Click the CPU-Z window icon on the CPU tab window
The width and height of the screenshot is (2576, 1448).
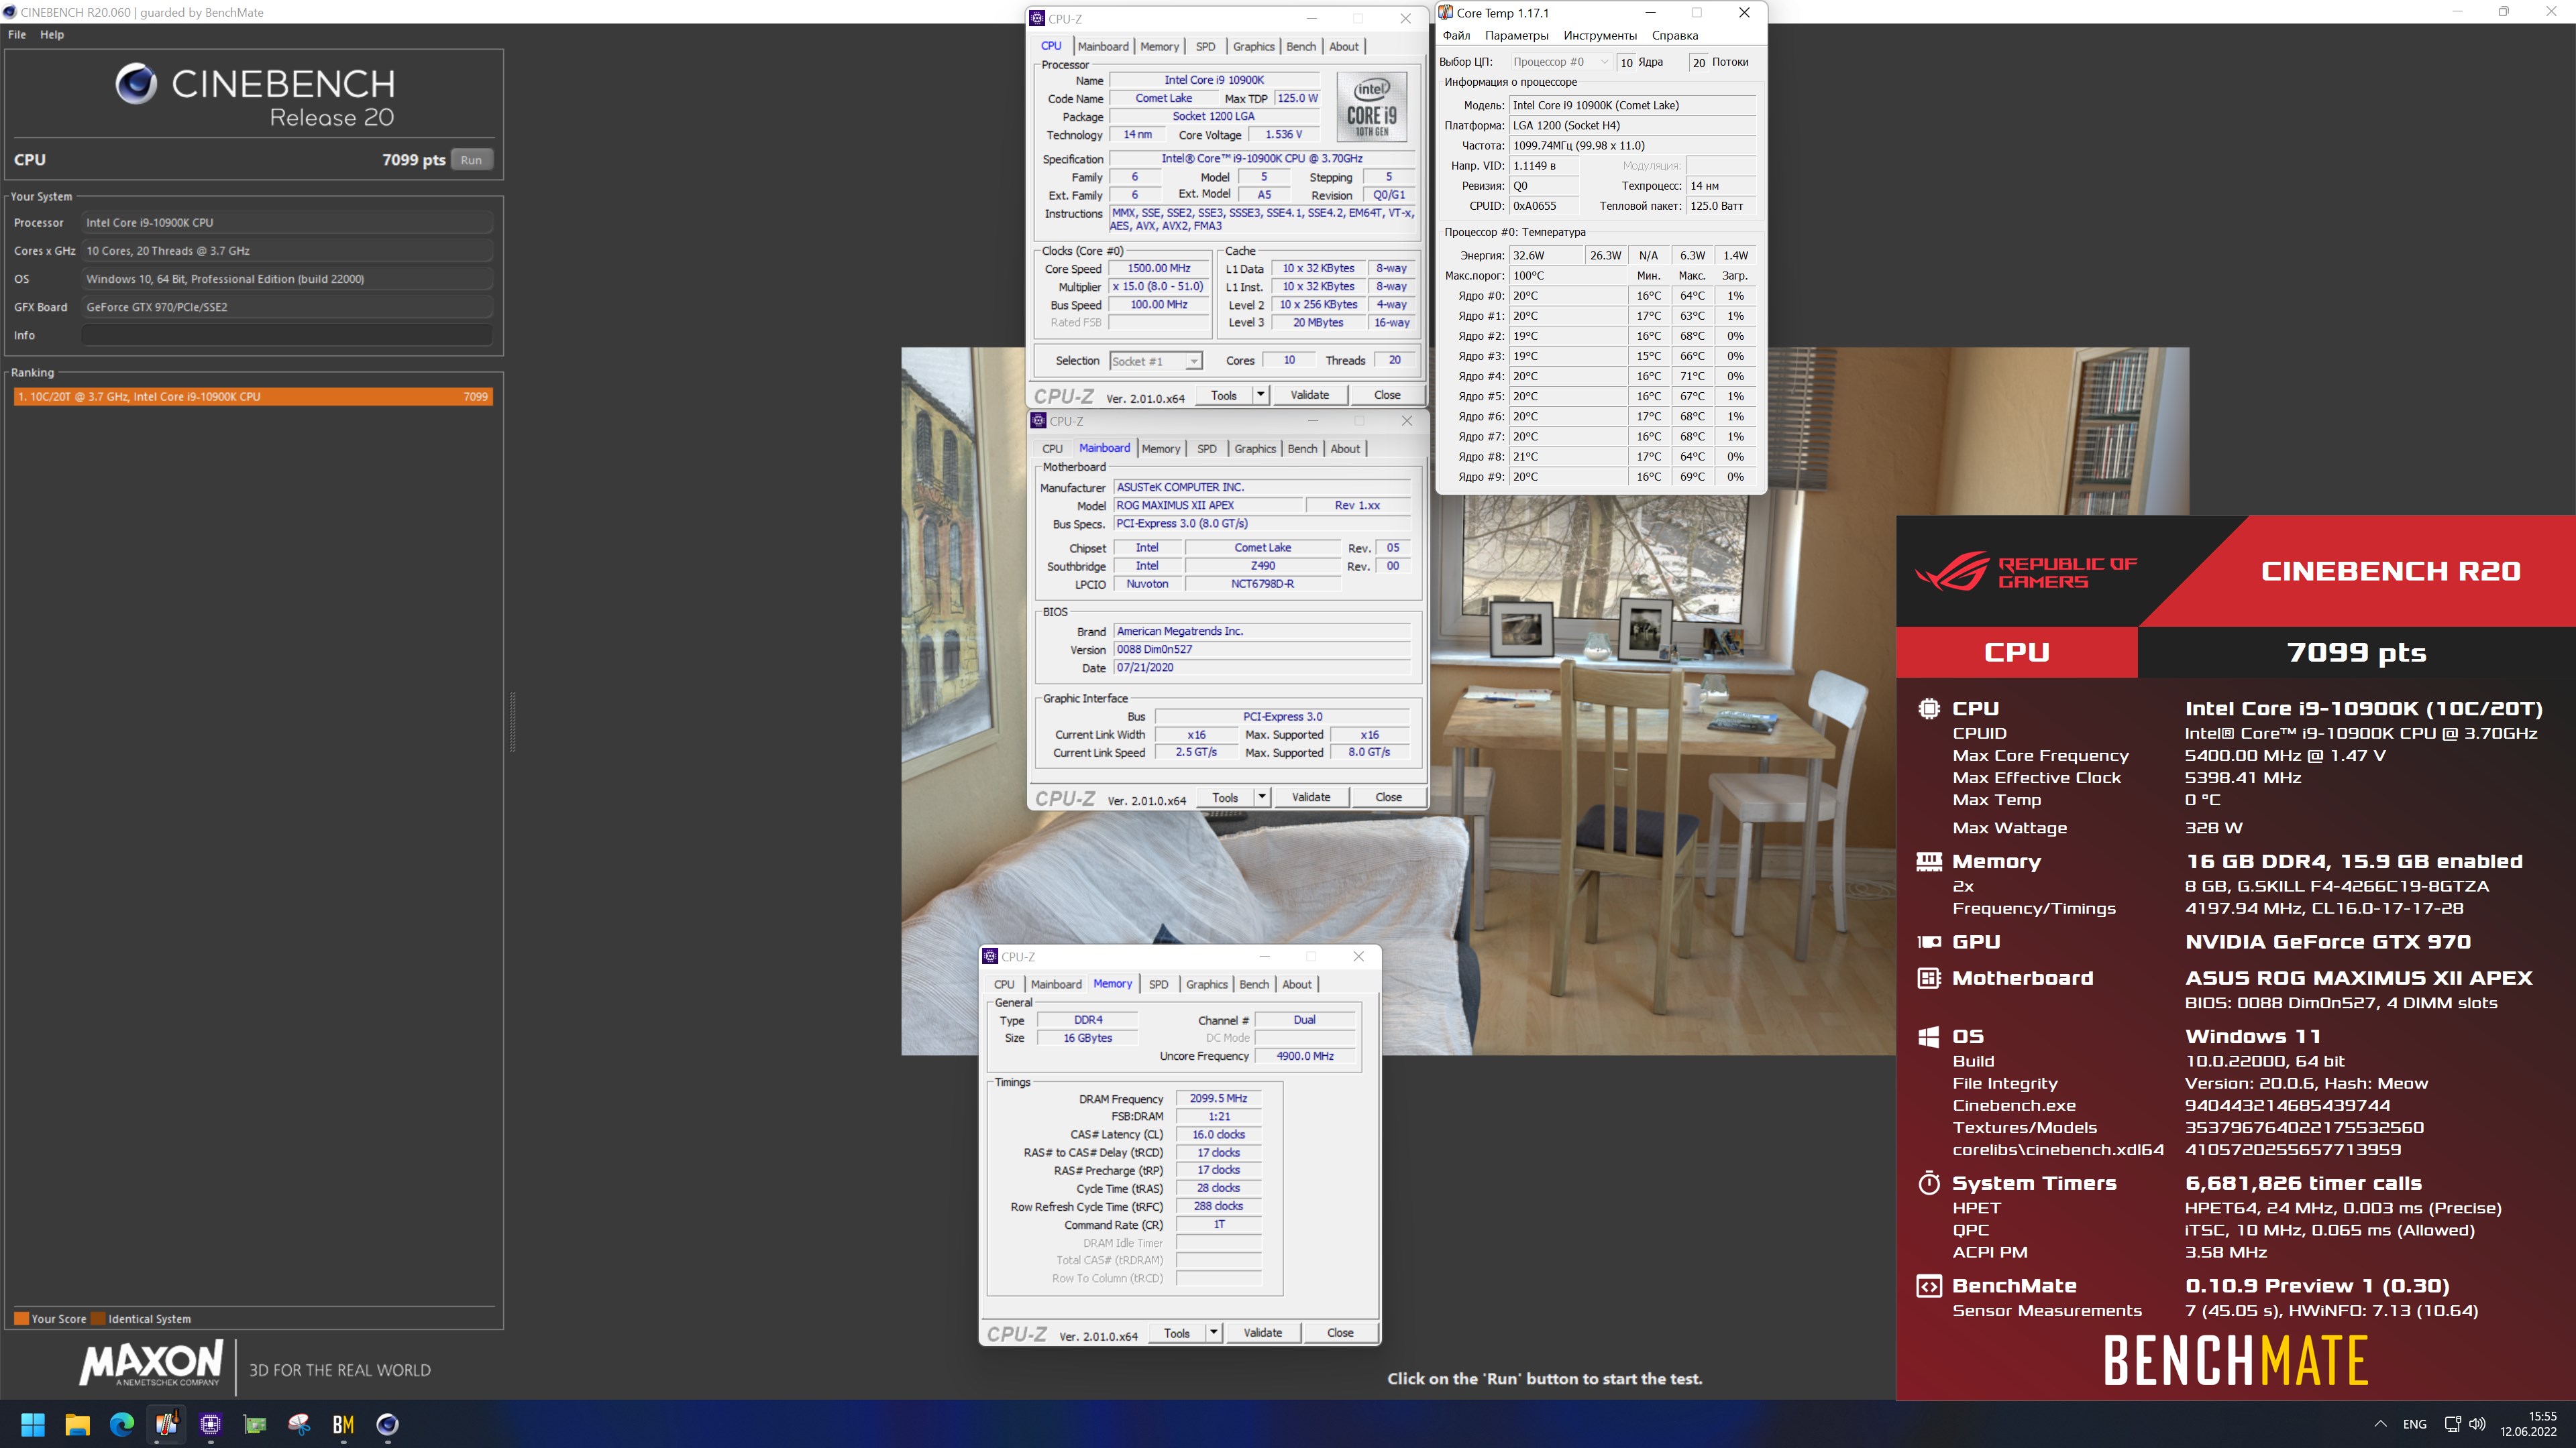[1038, 18]
